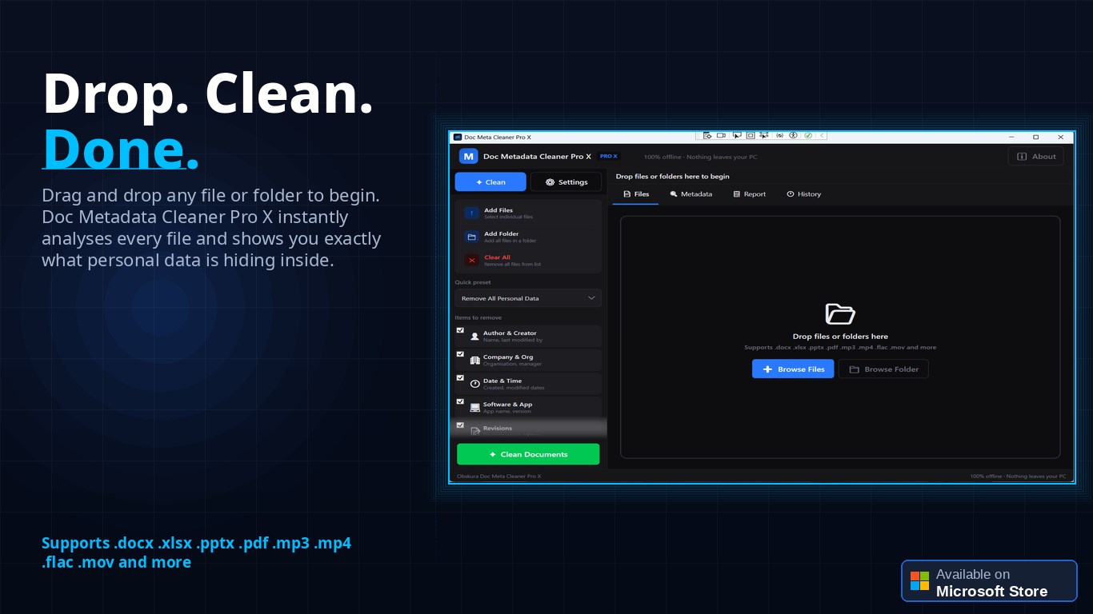
Task: Click the video camera icon in top toolbar
Action: (721, 136)
